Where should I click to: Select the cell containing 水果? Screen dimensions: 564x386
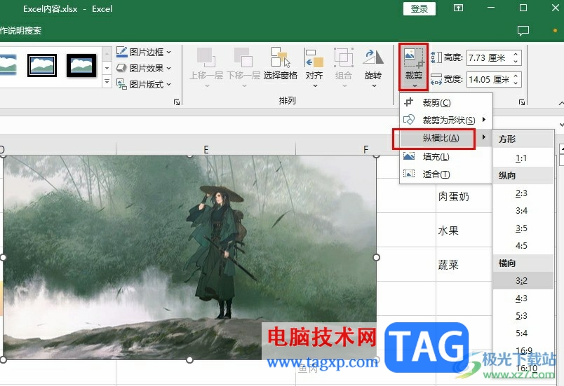pyautogui.click(x=464, y=230)
